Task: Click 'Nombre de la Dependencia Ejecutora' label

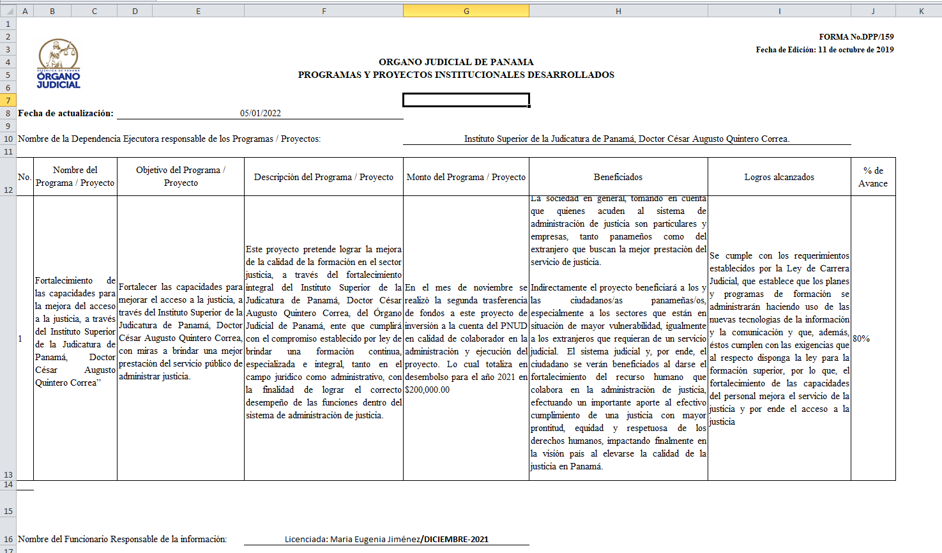Action: pos(169,139)
